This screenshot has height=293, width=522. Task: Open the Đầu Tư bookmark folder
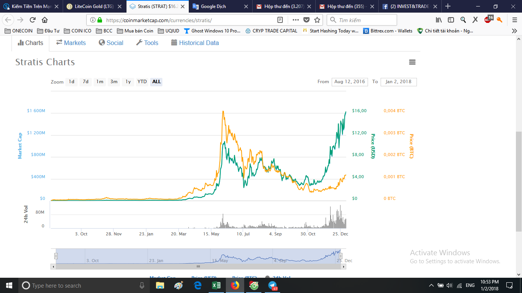pos(47,31)
